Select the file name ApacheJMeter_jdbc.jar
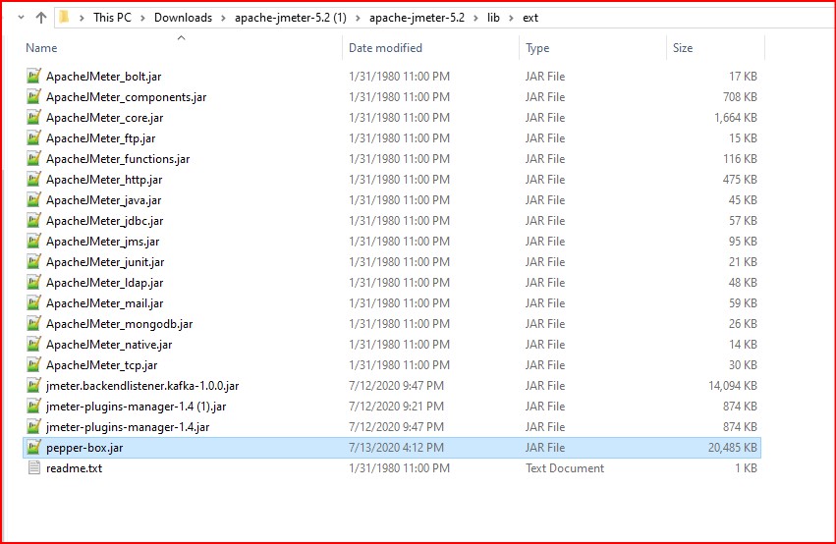The height and width of the screenshot is (544, 836). point(104,221)
